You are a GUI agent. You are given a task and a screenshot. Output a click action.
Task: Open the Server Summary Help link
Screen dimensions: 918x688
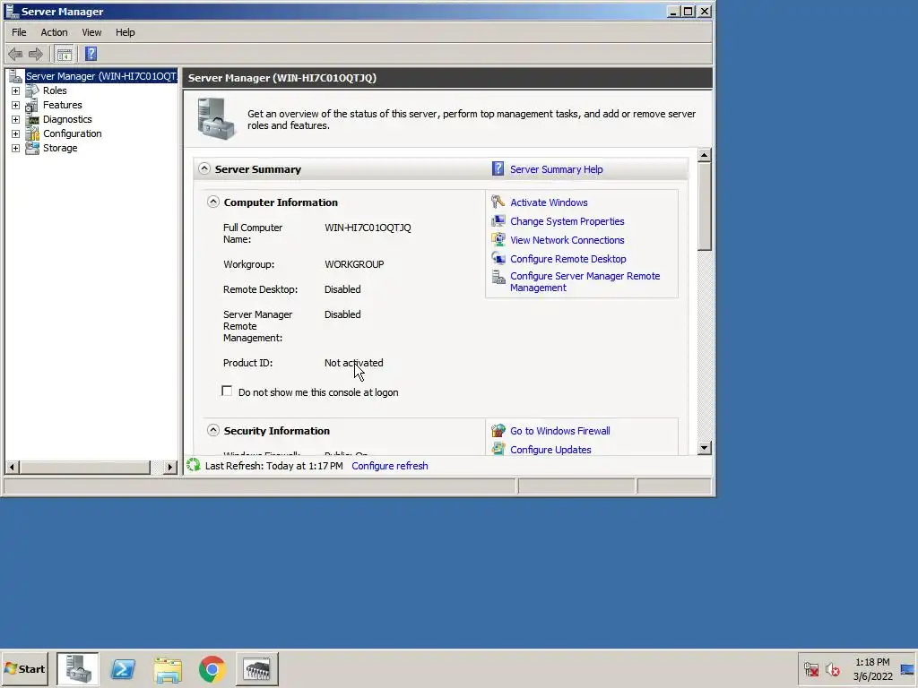click(x=556, y=169)
